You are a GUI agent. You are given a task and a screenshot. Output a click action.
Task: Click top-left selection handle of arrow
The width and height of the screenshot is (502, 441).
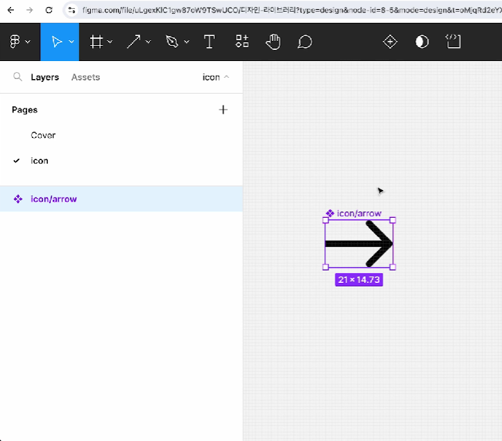click(x=325, y=220)
